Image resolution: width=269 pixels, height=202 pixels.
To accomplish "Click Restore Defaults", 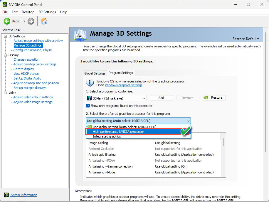I will tap(246, 39).
